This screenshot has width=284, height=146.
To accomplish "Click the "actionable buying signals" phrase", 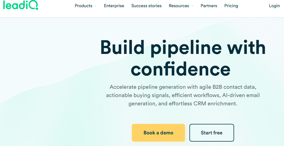I will (138, 95).
